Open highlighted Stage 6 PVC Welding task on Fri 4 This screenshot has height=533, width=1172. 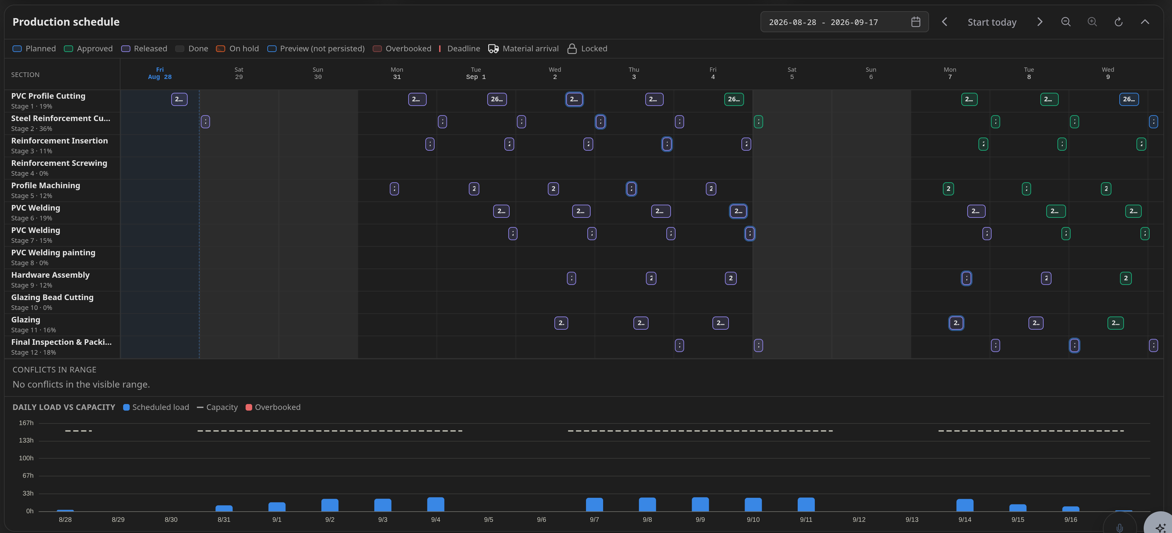coord(738,211)
